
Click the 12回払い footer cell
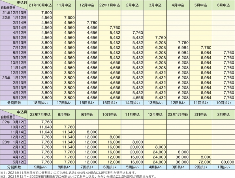point(178,103)
